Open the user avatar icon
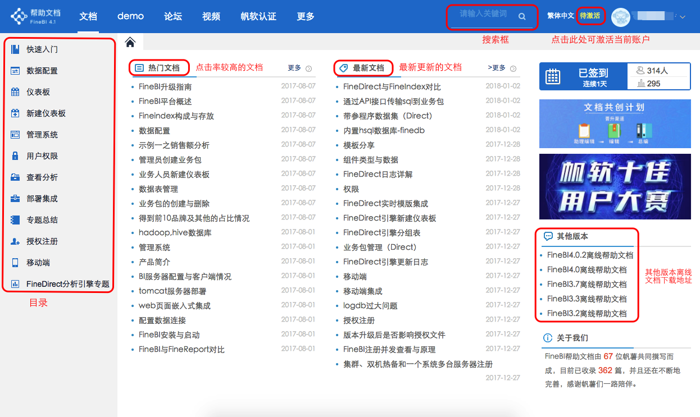 click(x=620, y=17)
